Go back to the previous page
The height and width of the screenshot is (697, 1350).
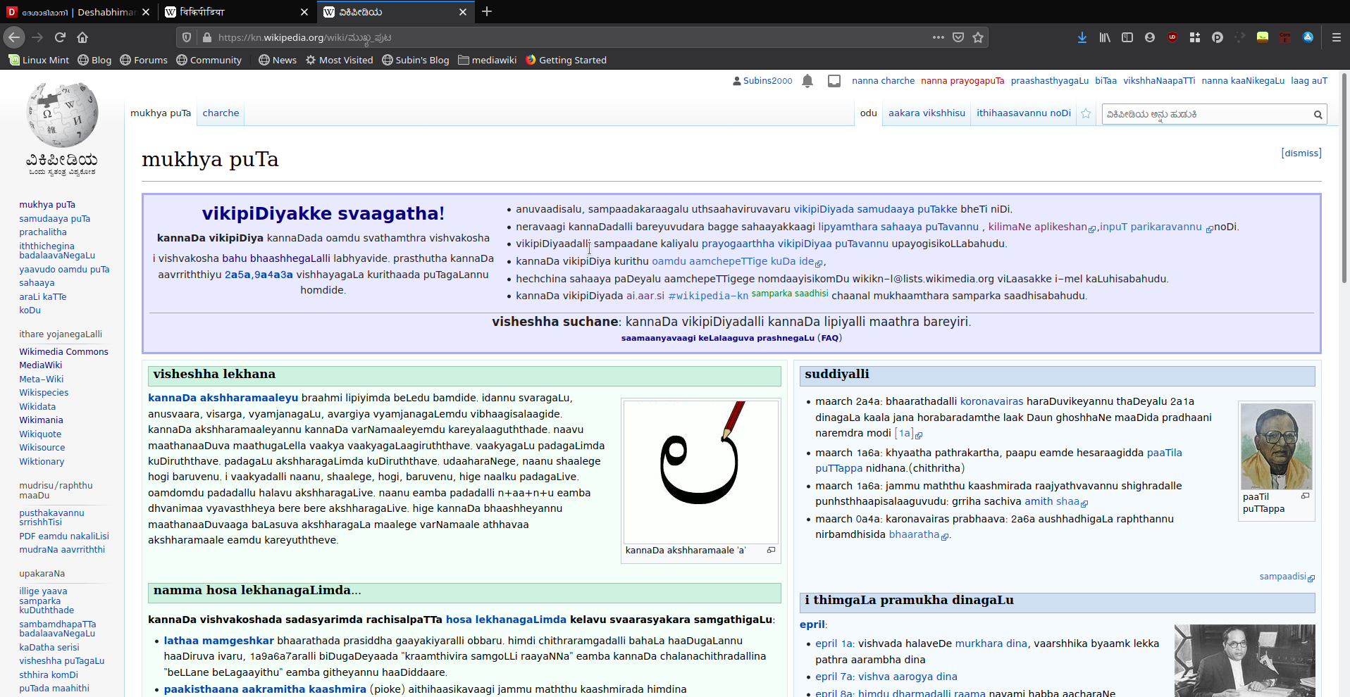coord(14,37)
